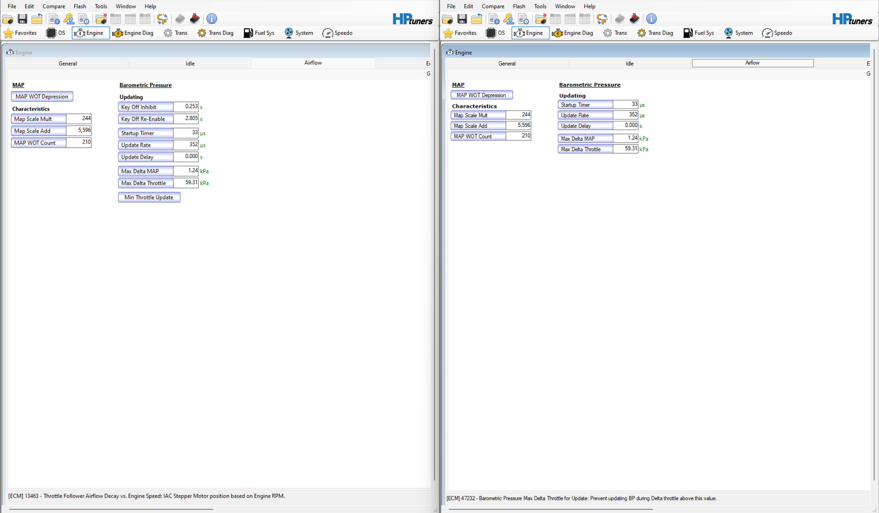Open Fuel Sys section in right window
This screenshot has width=879, height=513.
(699, 33)
